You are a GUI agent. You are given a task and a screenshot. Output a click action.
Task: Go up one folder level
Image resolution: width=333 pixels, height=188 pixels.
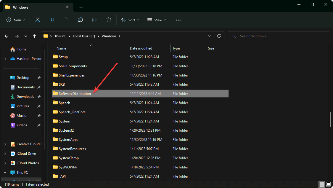click(34, 36)
